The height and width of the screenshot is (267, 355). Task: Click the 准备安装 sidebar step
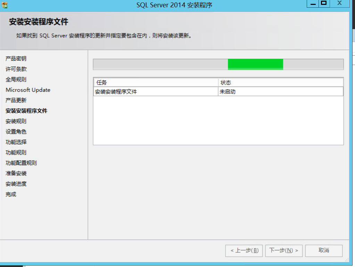tap(16, 173)
